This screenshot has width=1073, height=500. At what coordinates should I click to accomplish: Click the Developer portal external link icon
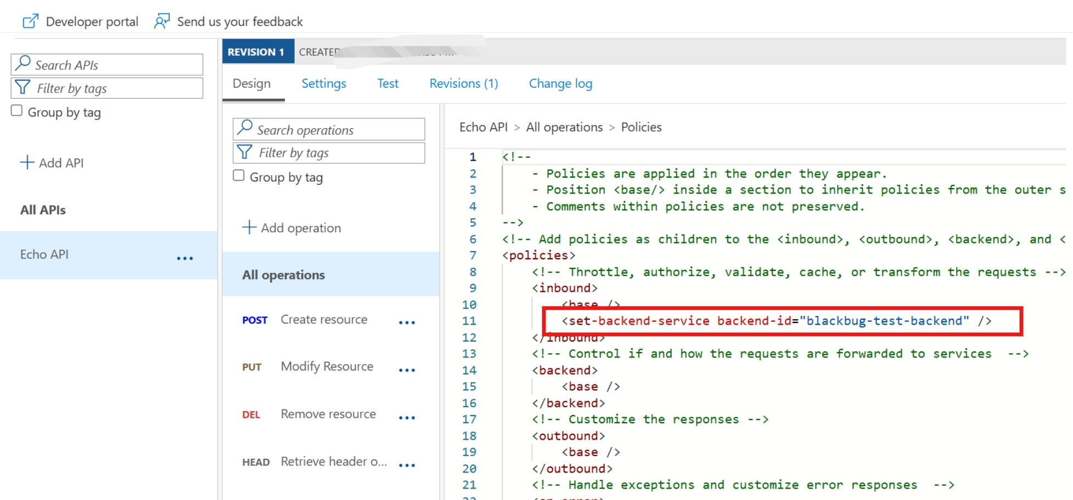(30, 21)
